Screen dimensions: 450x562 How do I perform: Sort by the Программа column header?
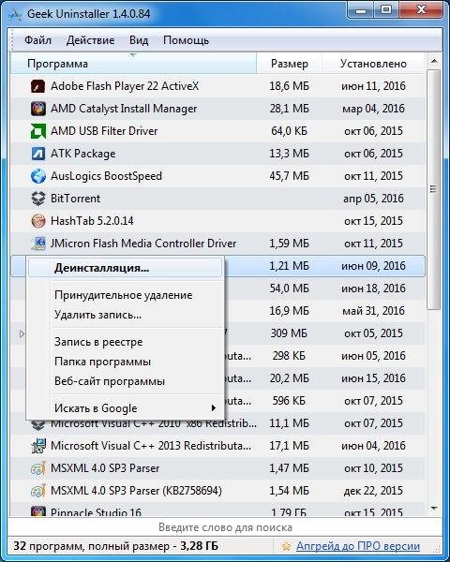point(133,64)
